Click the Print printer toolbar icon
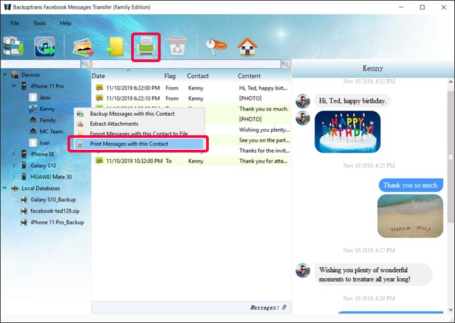This screenshot has width=455, height=323. click(x=146, y=47)
